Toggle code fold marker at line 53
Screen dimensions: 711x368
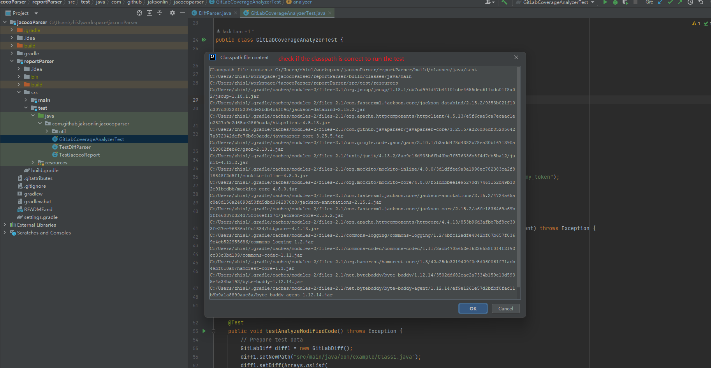click(213, 331)
